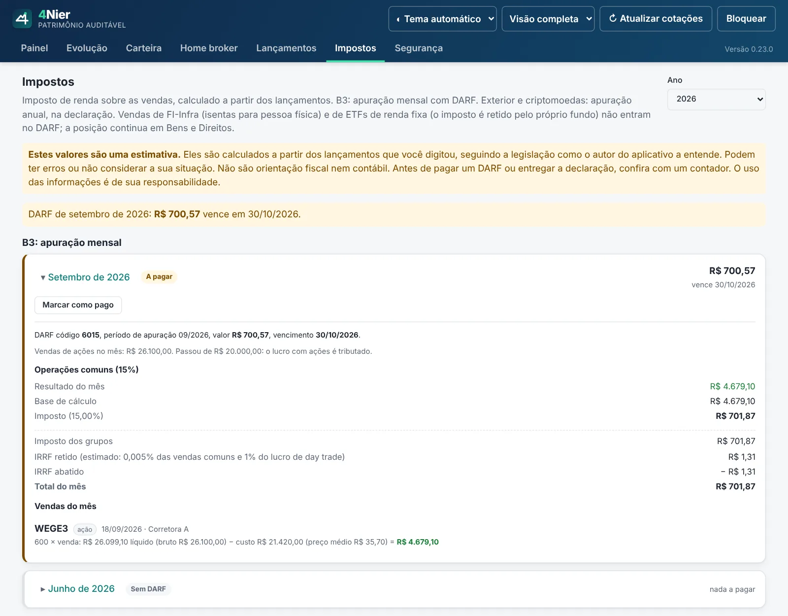Click the Imposto (15,00%) row label
This screenshot has height=616, width=788.
69,416
